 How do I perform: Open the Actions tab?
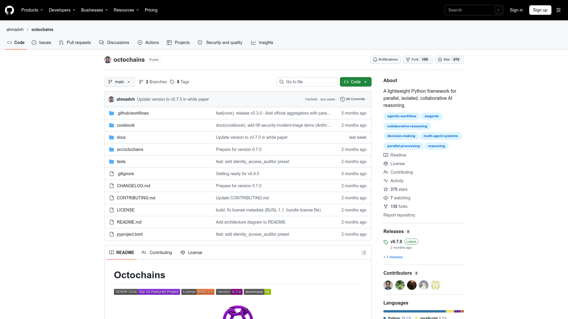coord(148,43)
